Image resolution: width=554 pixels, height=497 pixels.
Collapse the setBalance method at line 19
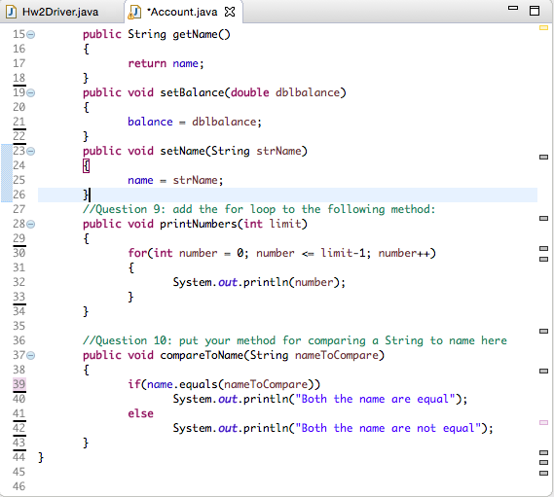[31, 92]
